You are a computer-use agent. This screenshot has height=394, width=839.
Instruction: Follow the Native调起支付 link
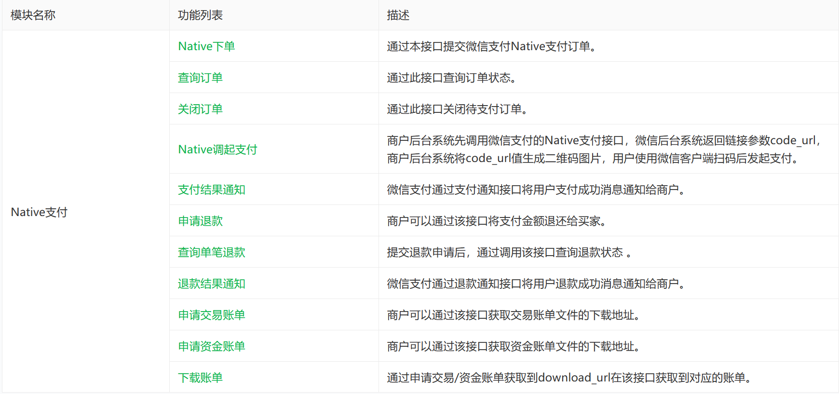coord(217,149)
